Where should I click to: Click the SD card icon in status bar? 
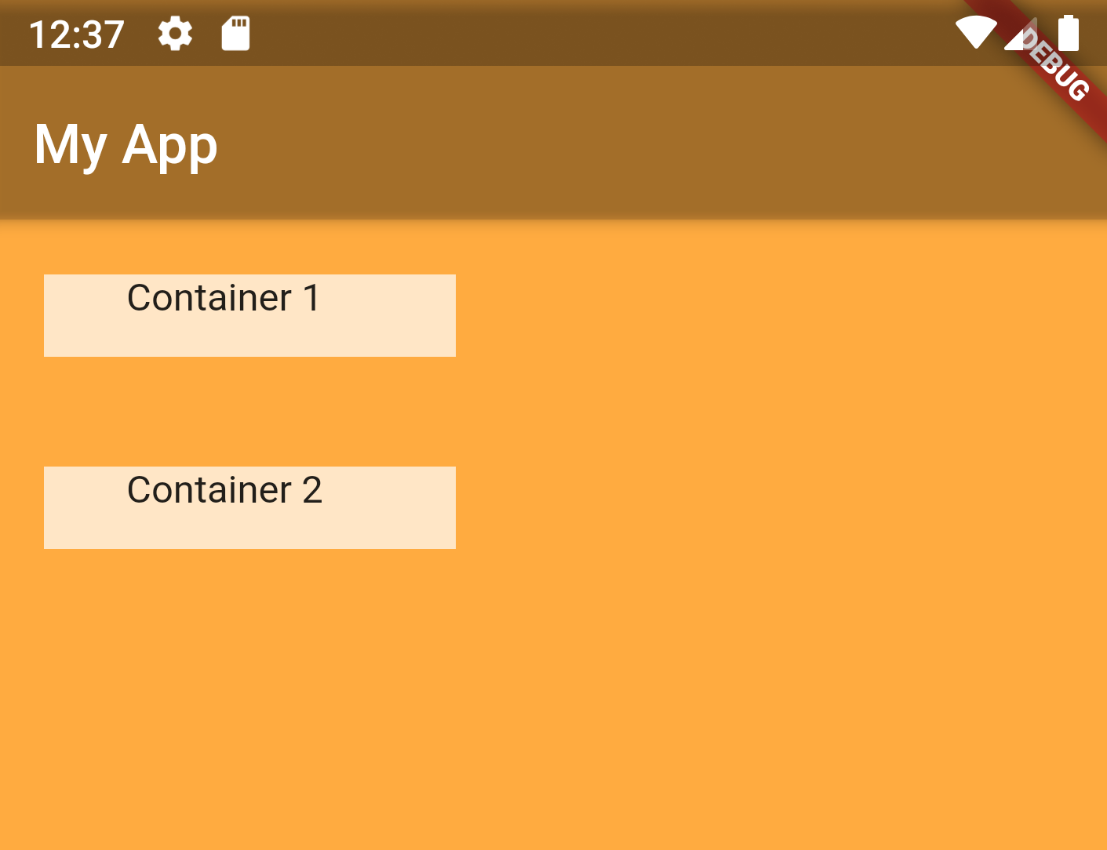click(235, 33)
